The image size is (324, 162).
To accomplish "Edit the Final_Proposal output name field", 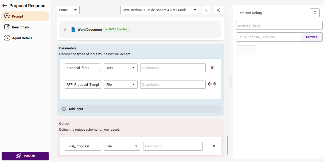I will (x=83, y=146).
